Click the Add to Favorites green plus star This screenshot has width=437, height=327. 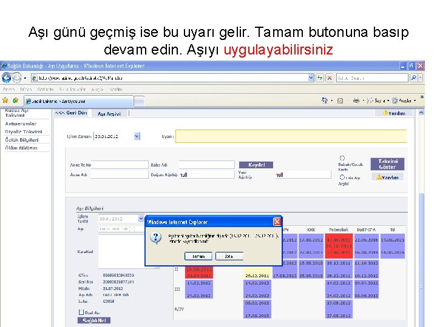point(16,101)
